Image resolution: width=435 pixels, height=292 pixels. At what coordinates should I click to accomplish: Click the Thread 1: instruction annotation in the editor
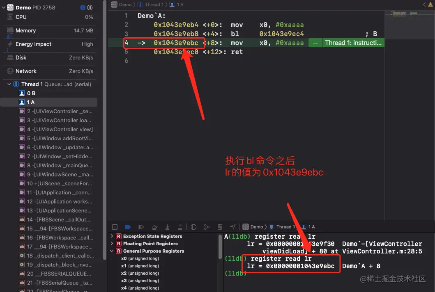353,42
